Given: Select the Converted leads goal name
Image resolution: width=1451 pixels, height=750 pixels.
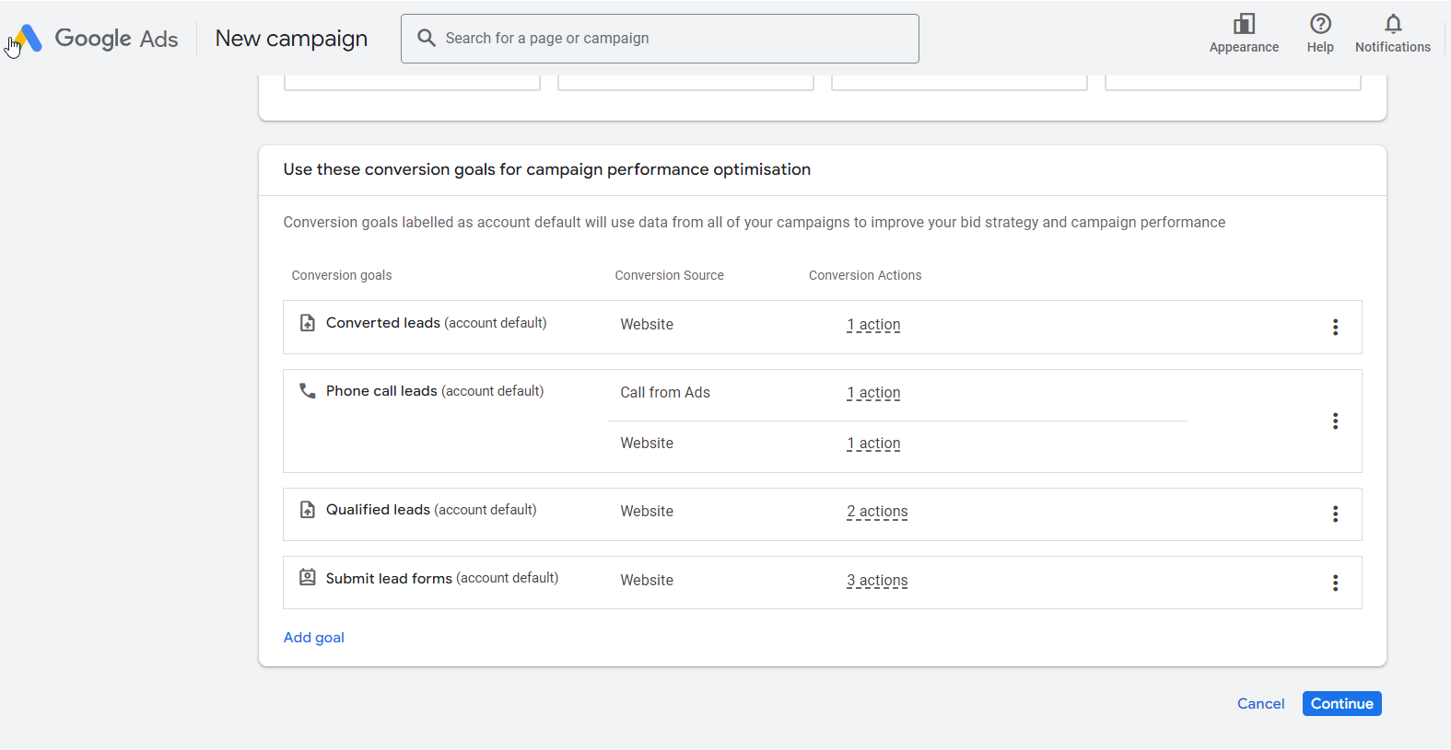Looking at the screenshot, I should 383,323.
